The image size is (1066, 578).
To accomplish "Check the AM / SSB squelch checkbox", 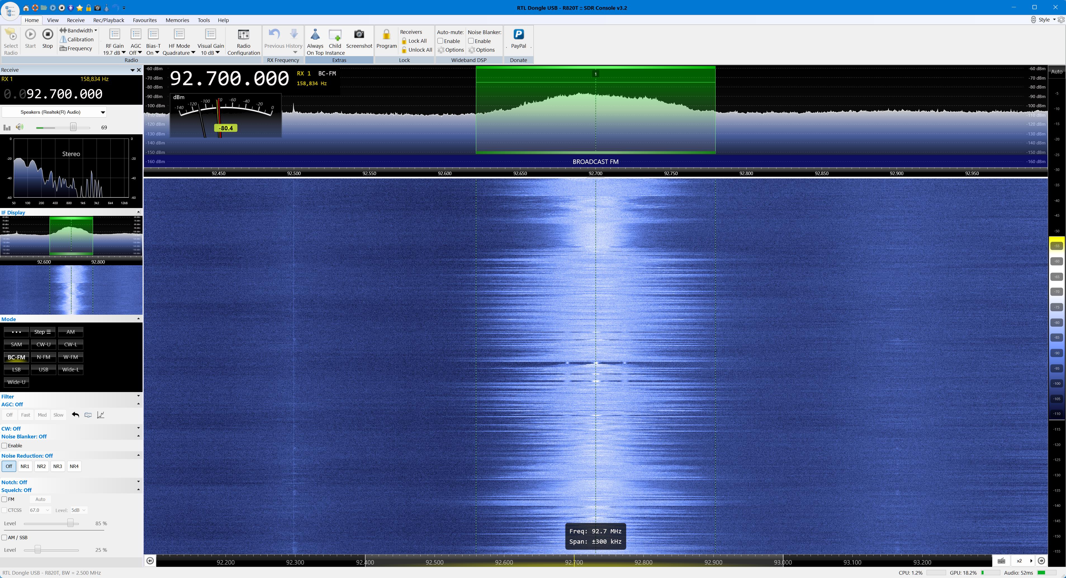I will point(4,538).
